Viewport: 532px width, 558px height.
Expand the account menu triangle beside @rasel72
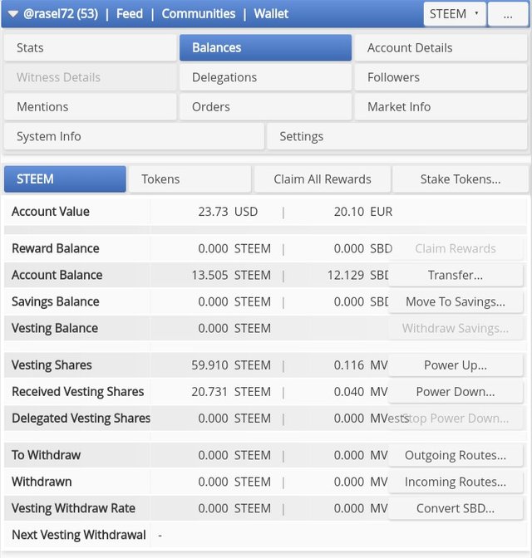click(x=12, y=14)
